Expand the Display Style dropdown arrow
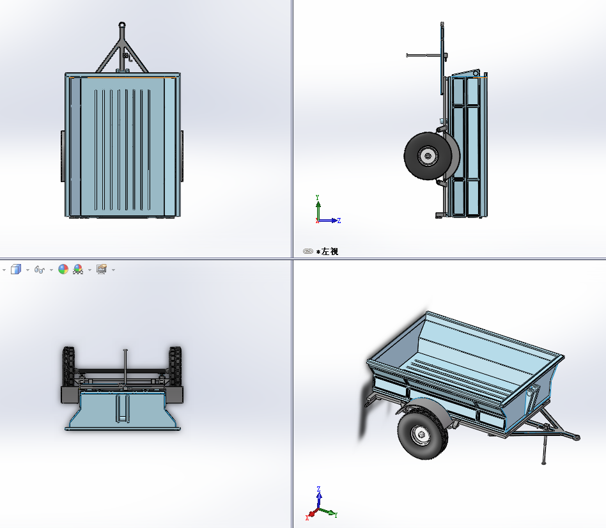The height and width of the screenshot is (528, 606). point(28,270)
